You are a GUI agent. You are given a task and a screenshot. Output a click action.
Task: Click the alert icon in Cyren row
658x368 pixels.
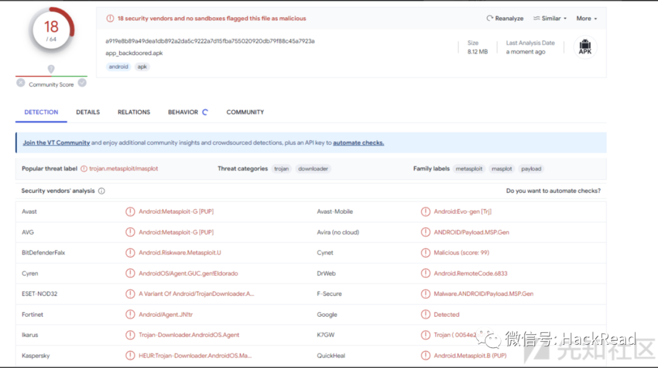pyautogui.click(x=130, y=273)
